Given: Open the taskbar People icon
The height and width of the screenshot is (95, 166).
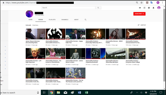Looking at the screenshot, I should [x=131, y=92].
